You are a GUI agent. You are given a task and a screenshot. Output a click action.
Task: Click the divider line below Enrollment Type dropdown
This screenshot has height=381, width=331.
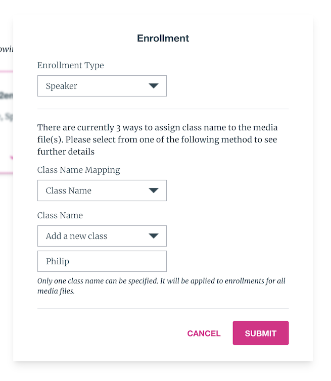point(163,109)
